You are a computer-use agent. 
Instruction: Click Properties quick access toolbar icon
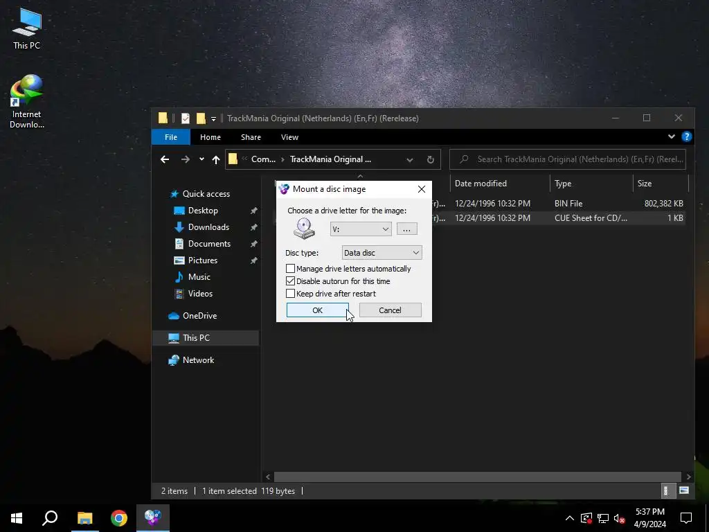coord(186,118)
